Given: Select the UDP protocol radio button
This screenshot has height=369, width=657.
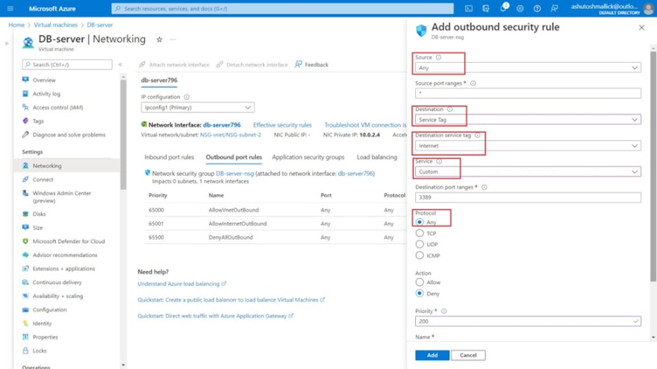Looking at the screenshot, I should point(420,245).
